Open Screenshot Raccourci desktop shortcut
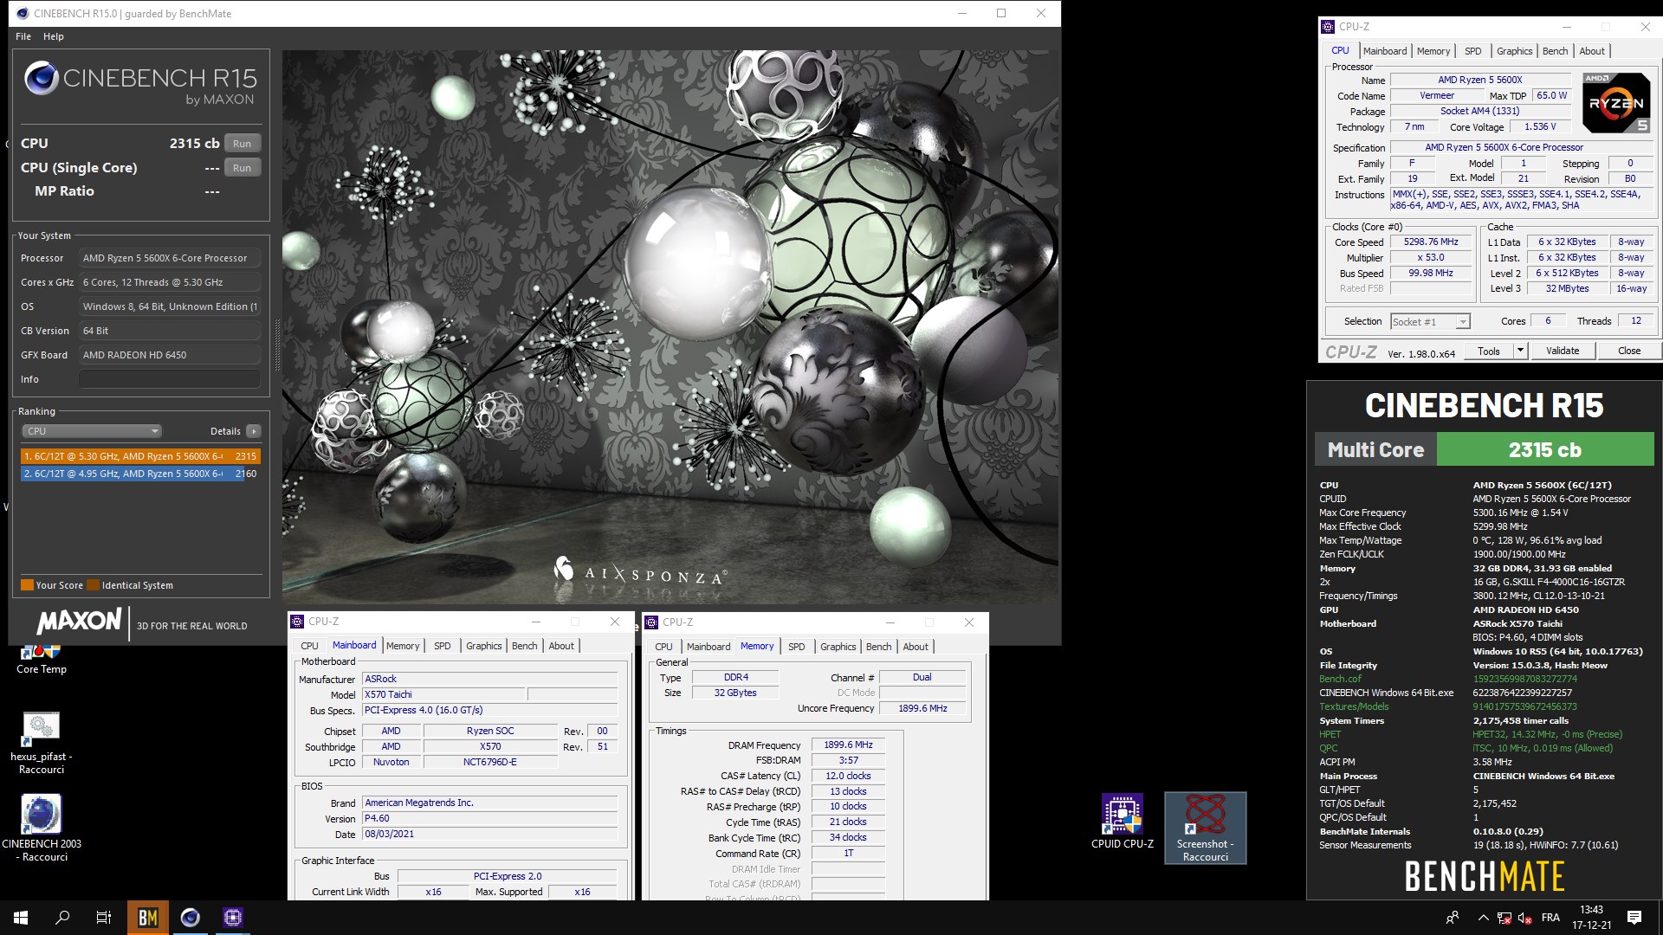 pos(1205,828)
